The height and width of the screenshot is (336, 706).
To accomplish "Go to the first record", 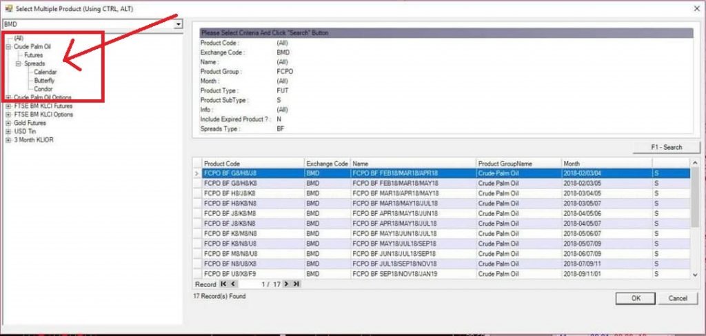I will click(223, 284).
